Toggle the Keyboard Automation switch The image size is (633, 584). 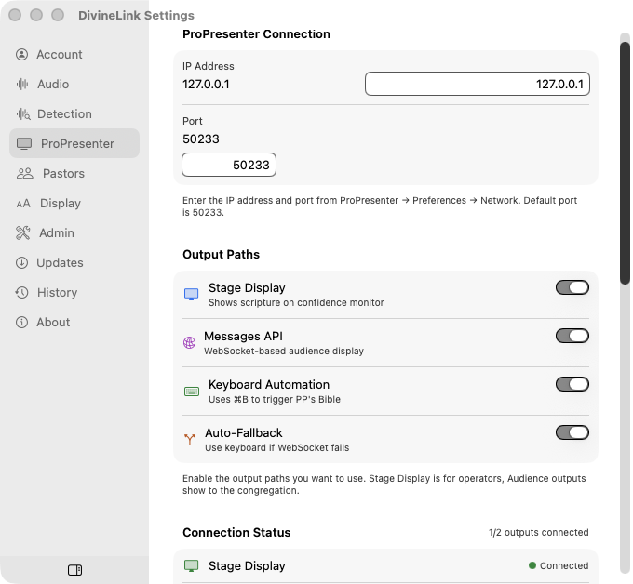(572, 384)
